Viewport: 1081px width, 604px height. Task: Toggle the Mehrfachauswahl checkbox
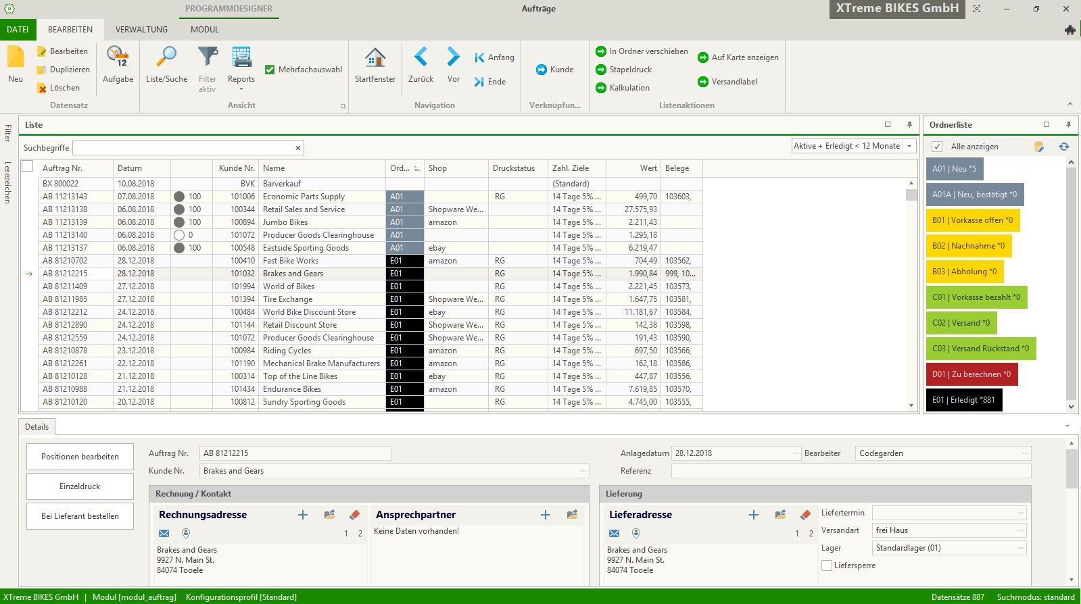[x=270, y=70]
